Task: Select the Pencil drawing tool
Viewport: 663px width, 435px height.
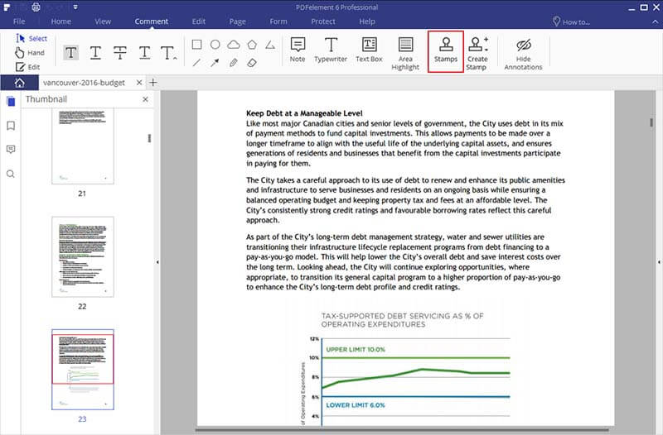Action: (x=234, y=63)
